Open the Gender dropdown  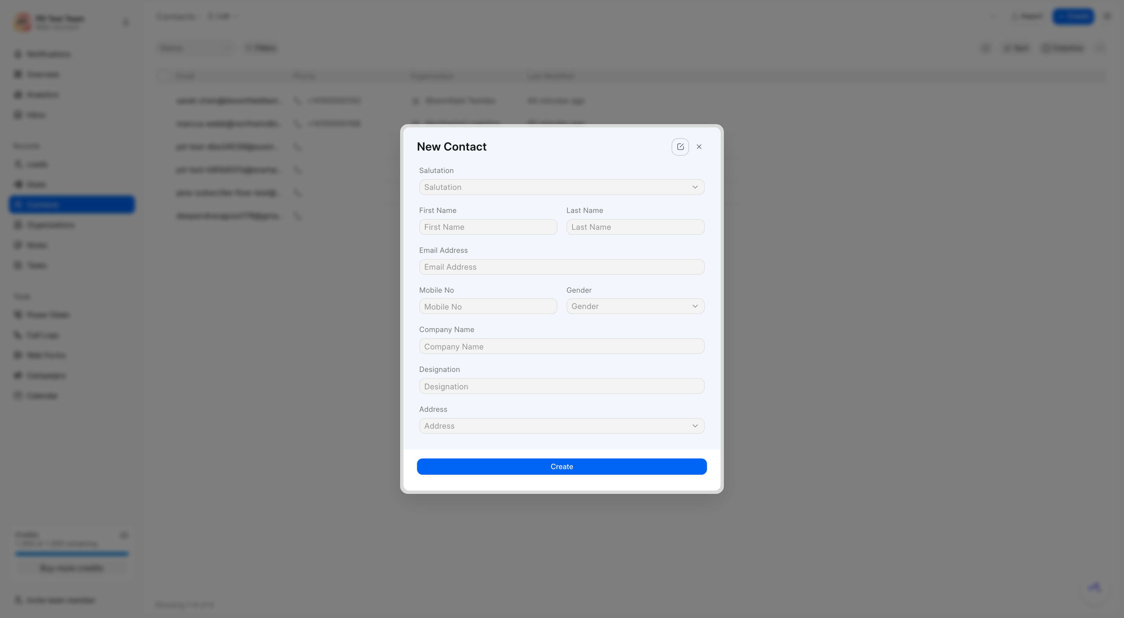tap(635, 306)
